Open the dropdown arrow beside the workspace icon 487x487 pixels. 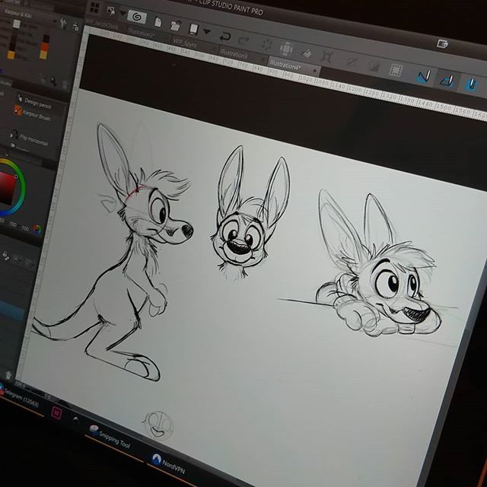(x=123, y=14)
